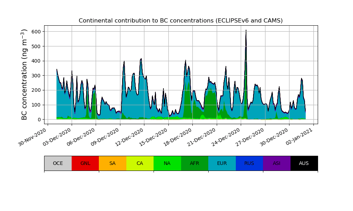Viewport: 353px width, 211px height.
Task: Select the red GNL legend swatch
Action: coord(85,163)
